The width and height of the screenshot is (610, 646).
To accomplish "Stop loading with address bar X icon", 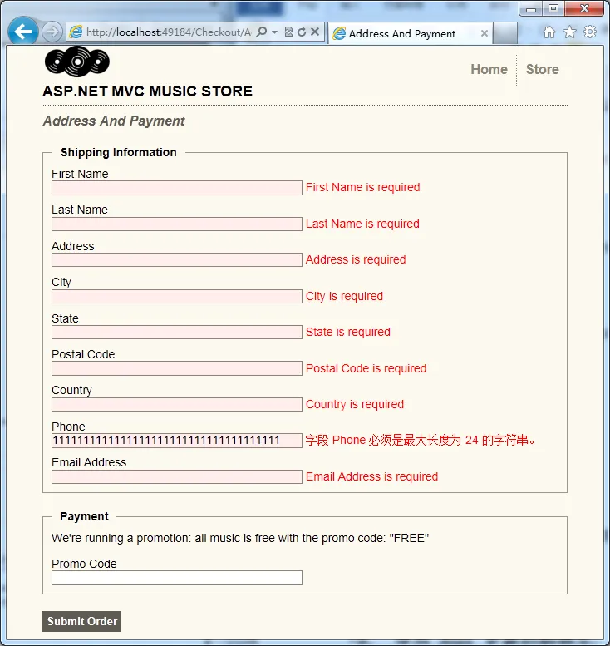I will click(x=315, y=32).
